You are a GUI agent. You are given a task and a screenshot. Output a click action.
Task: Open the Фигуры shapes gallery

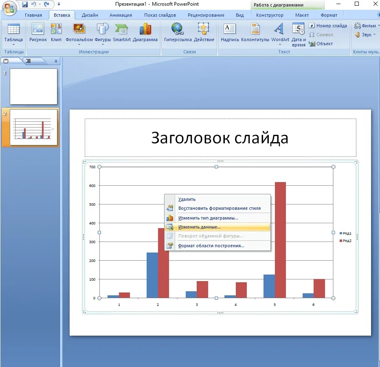coord(103,34)
